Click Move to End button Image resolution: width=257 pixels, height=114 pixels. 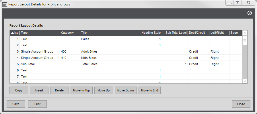click(149, 90)
